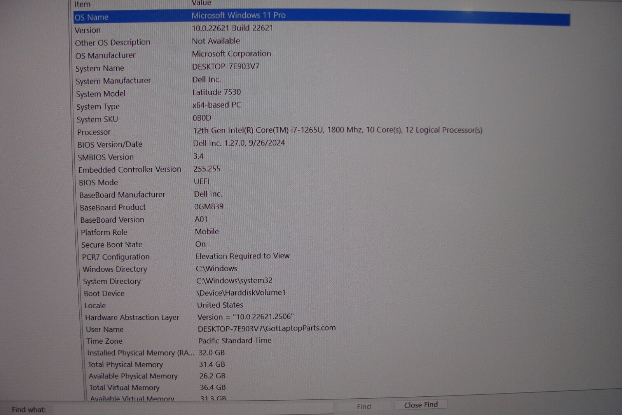Select Other OS Description row
This screenshot has height=415, width=622.
click(x=112, y=42)
